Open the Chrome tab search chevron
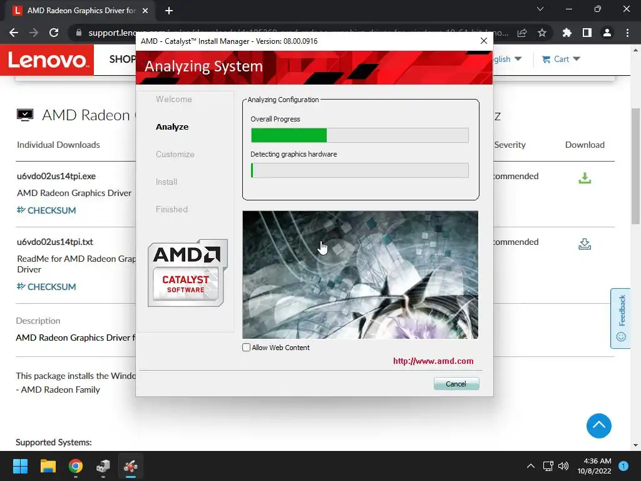641x481 pixels. coord(540,9)
